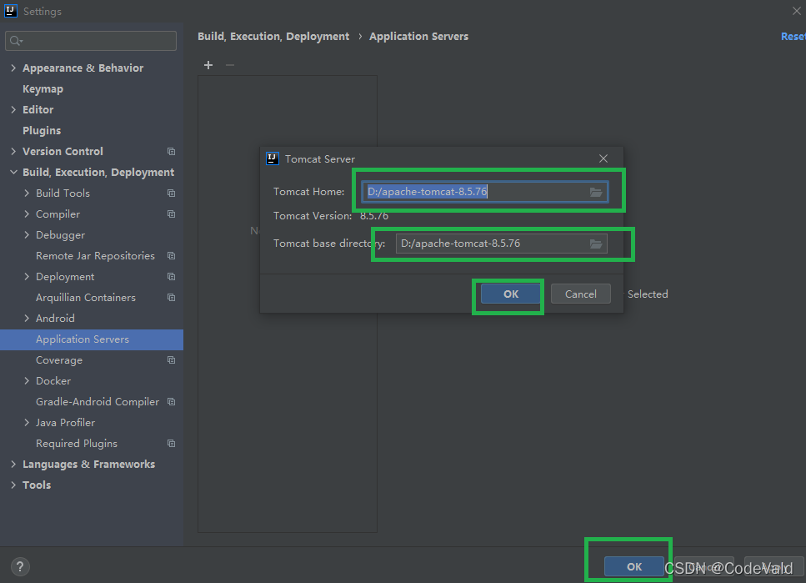The width and height of the screenshot is (806, 583).
Task: Click the search icon in settings search
Action: 16,41
